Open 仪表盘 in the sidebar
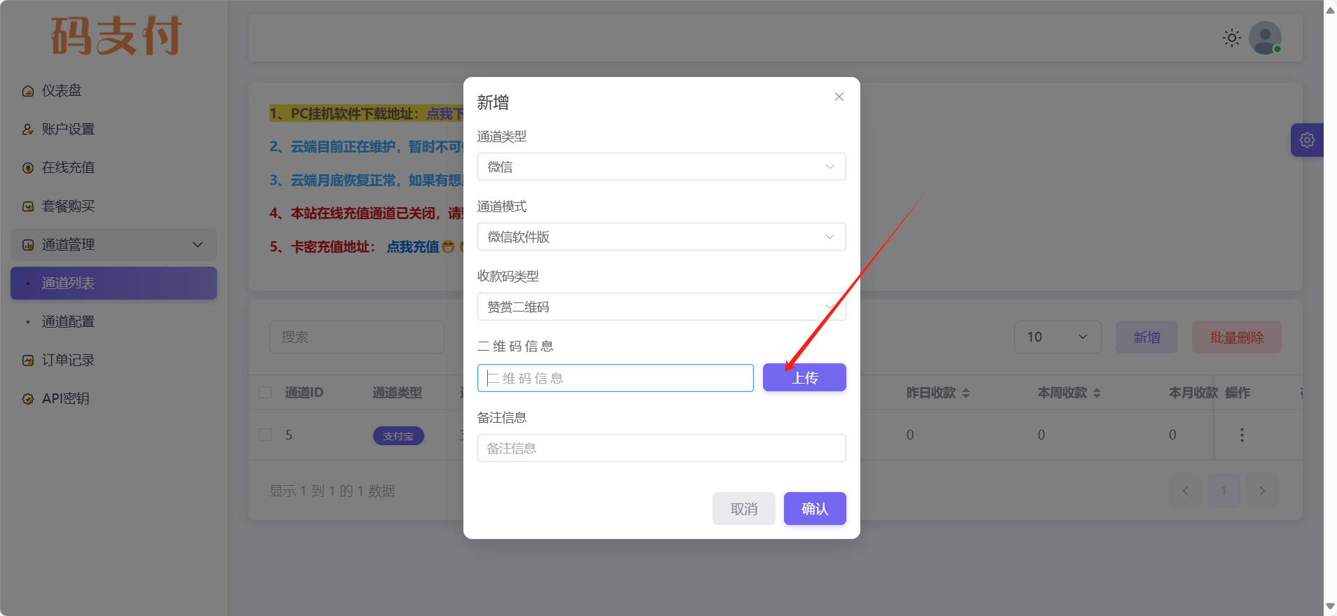Image resolution: width=1337 pixels, height=616 pixels. click(x=113, y=91)
